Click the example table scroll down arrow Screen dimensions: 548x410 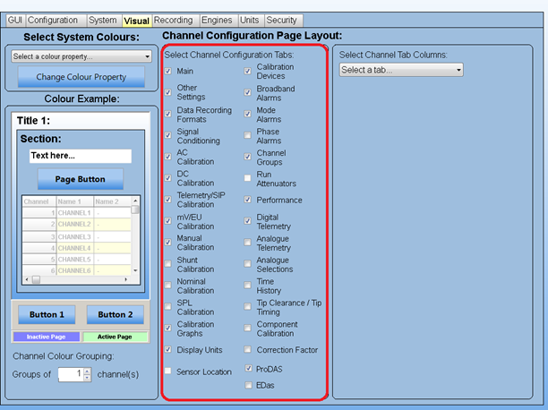click(135, 270)
